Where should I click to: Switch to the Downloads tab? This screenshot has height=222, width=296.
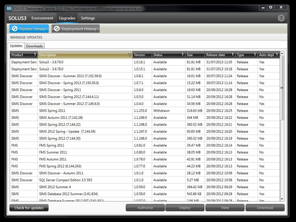point(34,46)
